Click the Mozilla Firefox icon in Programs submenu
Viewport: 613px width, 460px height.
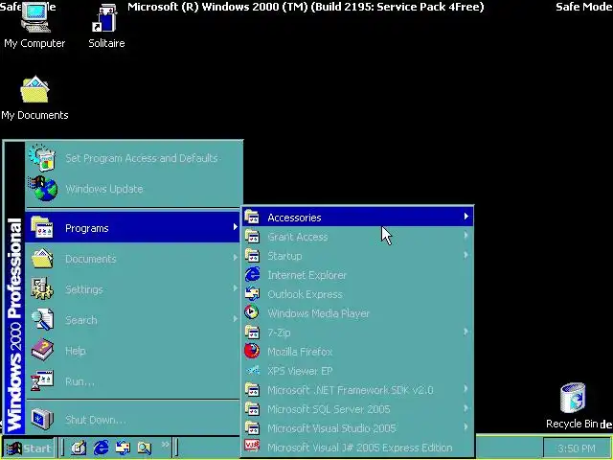252,352
